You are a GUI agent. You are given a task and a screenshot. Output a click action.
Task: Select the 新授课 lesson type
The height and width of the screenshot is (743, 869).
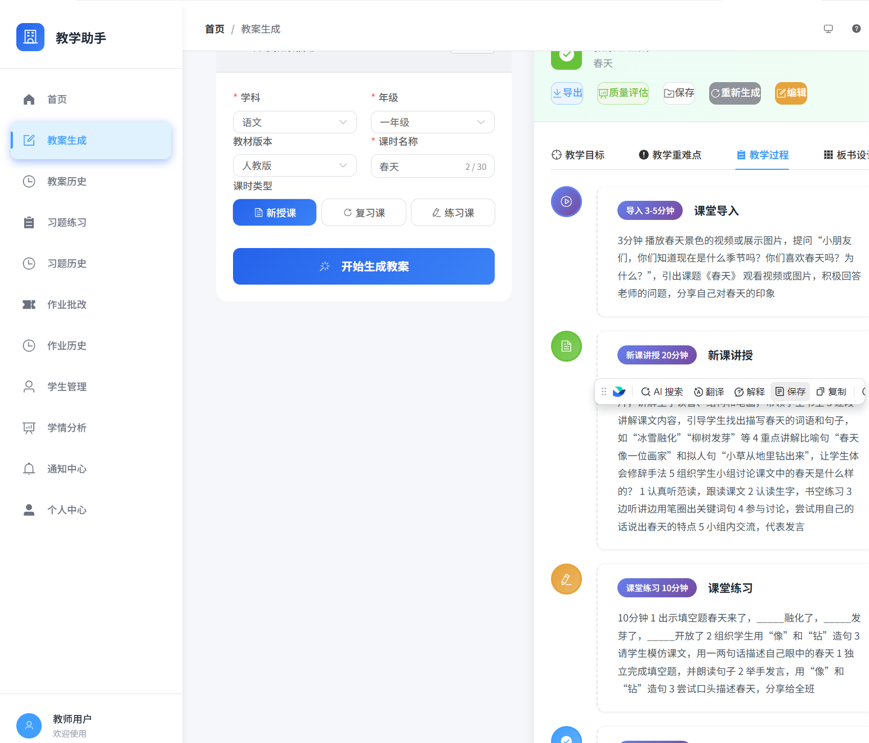[x=275, y=213]
